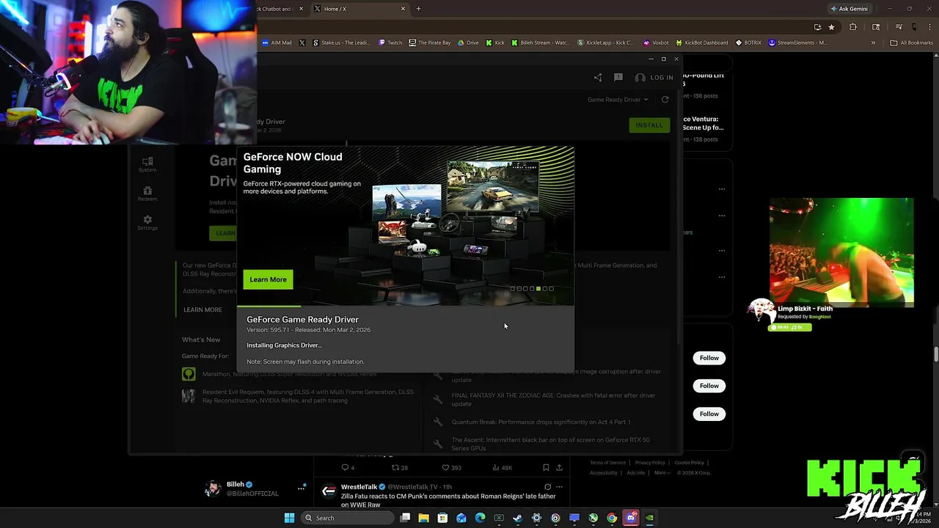Click the LEARN MORE link under the driver description
939x528 pixels.
coord(202,309)
